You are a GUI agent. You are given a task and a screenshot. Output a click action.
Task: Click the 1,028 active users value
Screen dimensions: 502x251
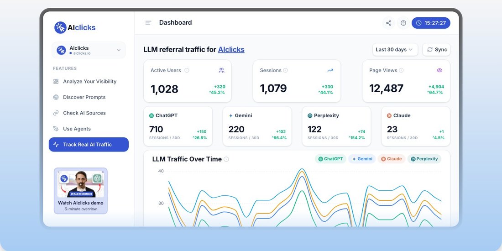click(164, 89)
